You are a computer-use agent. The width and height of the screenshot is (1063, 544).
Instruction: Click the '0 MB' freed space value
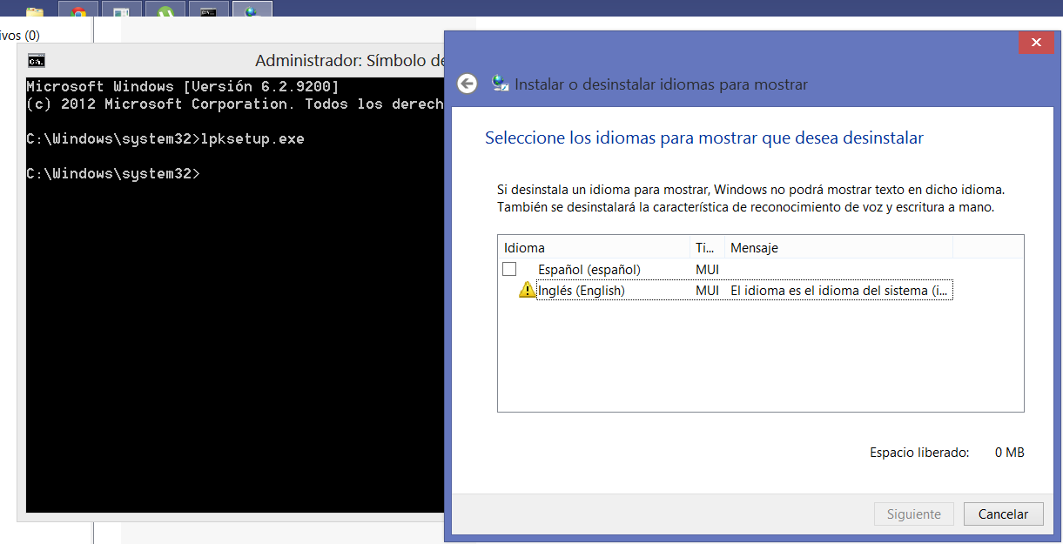pos(1009,453)
